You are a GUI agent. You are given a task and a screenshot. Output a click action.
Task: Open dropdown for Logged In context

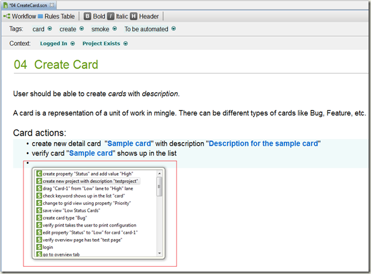(73, 43)
